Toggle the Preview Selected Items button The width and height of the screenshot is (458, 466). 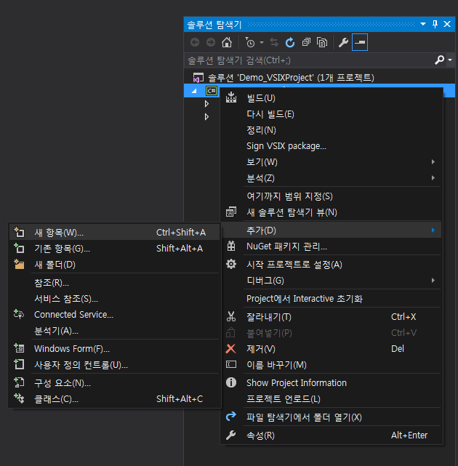point(360,42)
